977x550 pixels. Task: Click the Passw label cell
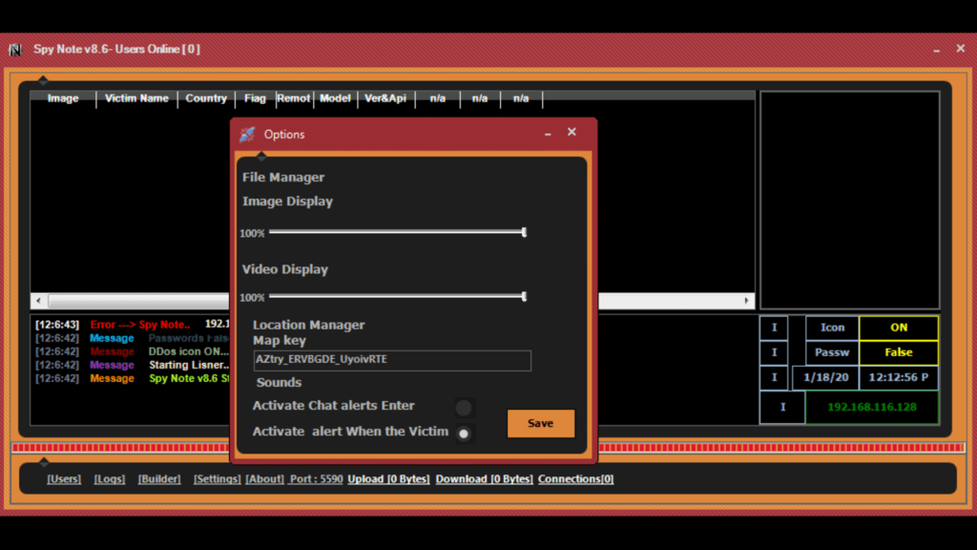pyautogui.click(x=832, y=353)
